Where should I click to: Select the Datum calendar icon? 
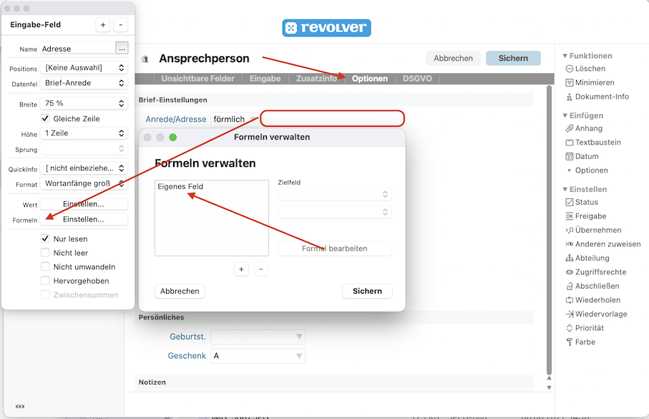point(570,156)
